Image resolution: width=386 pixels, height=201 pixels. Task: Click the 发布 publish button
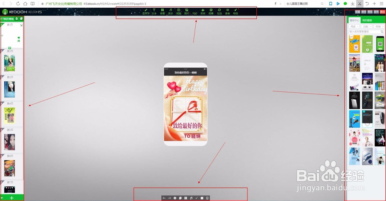(376, 12)
